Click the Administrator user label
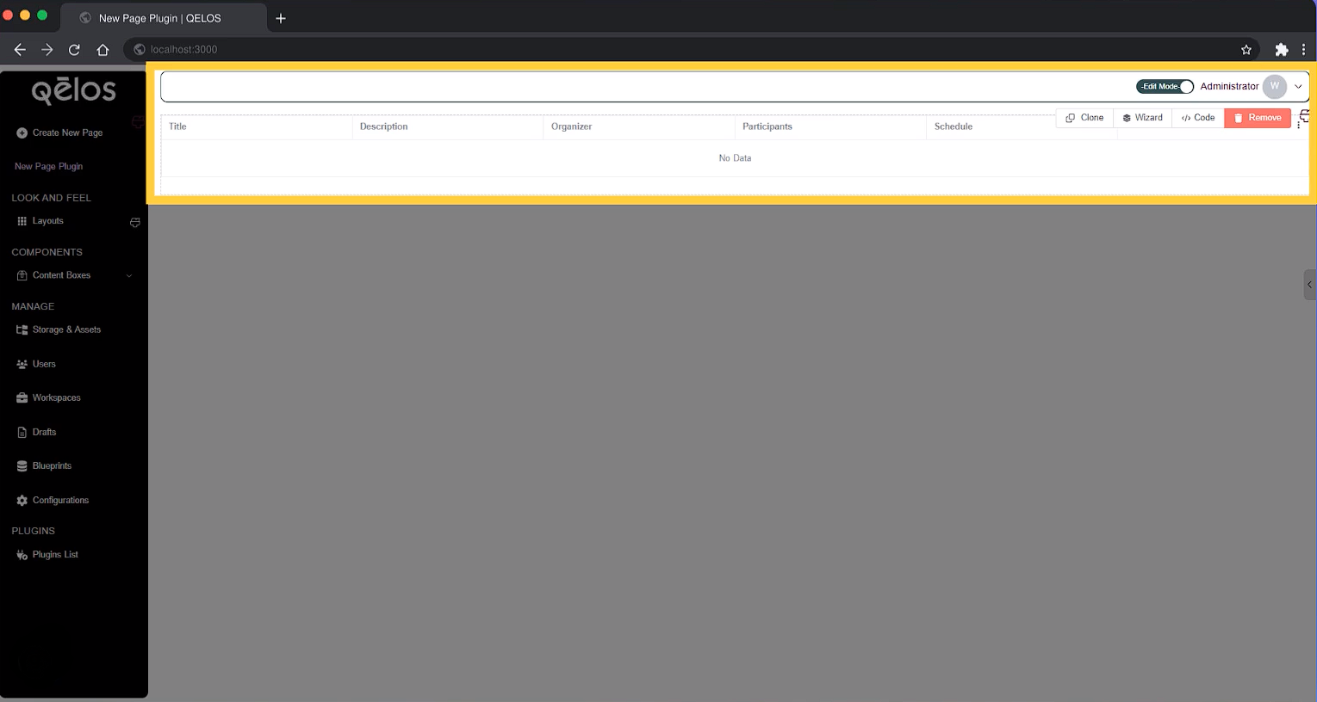This screenshot has width=1317, height=702. tap(1229, 86)
